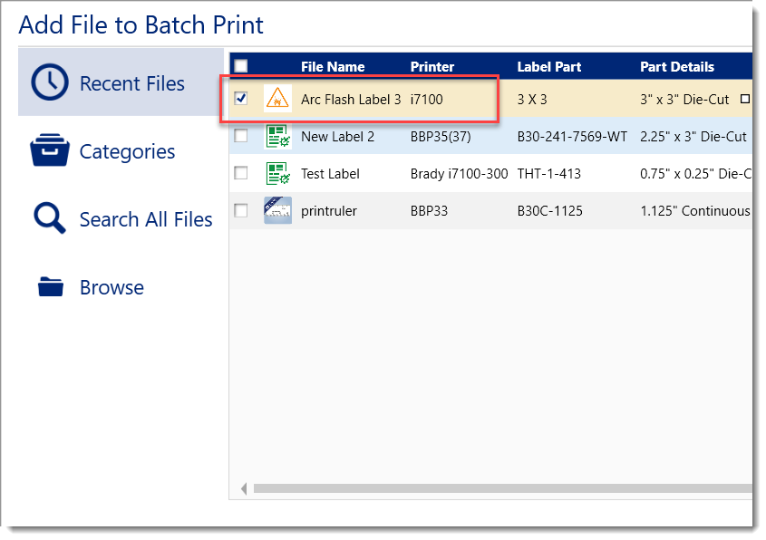Screen dimensions: 766x540
Task: Check the New Label 2 checkbox
Action: 241,136
